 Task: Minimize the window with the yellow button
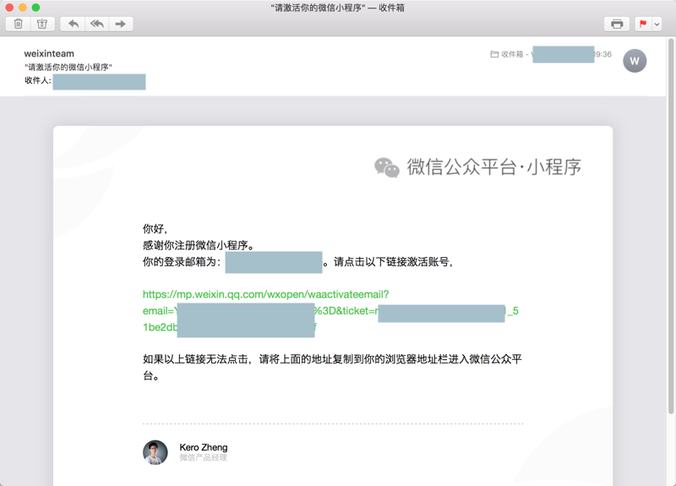(23, 8)
